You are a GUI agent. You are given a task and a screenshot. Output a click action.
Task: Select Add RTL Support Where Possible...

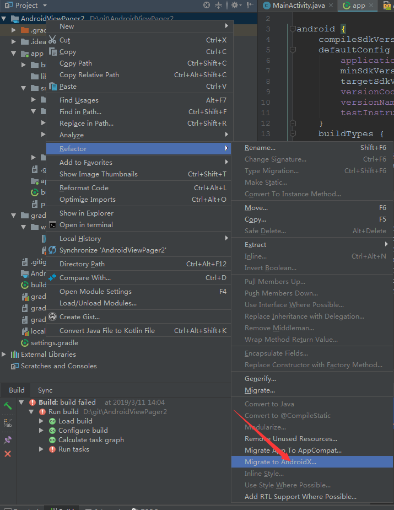click(312, 497)
